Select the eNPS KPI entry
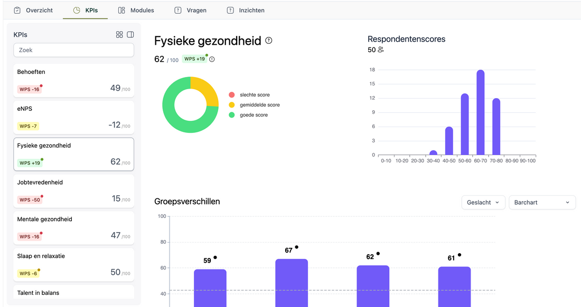Viewport: 581px width, 307px height. 73,117
